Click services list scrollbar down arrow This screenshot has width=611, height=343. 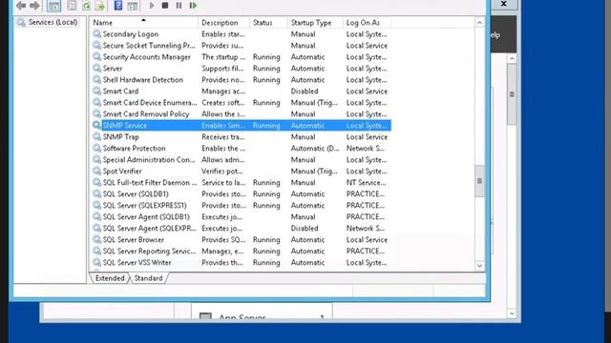point(479,266)
